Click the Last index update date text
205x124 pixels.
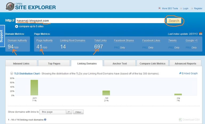click(x=183, y=34)
